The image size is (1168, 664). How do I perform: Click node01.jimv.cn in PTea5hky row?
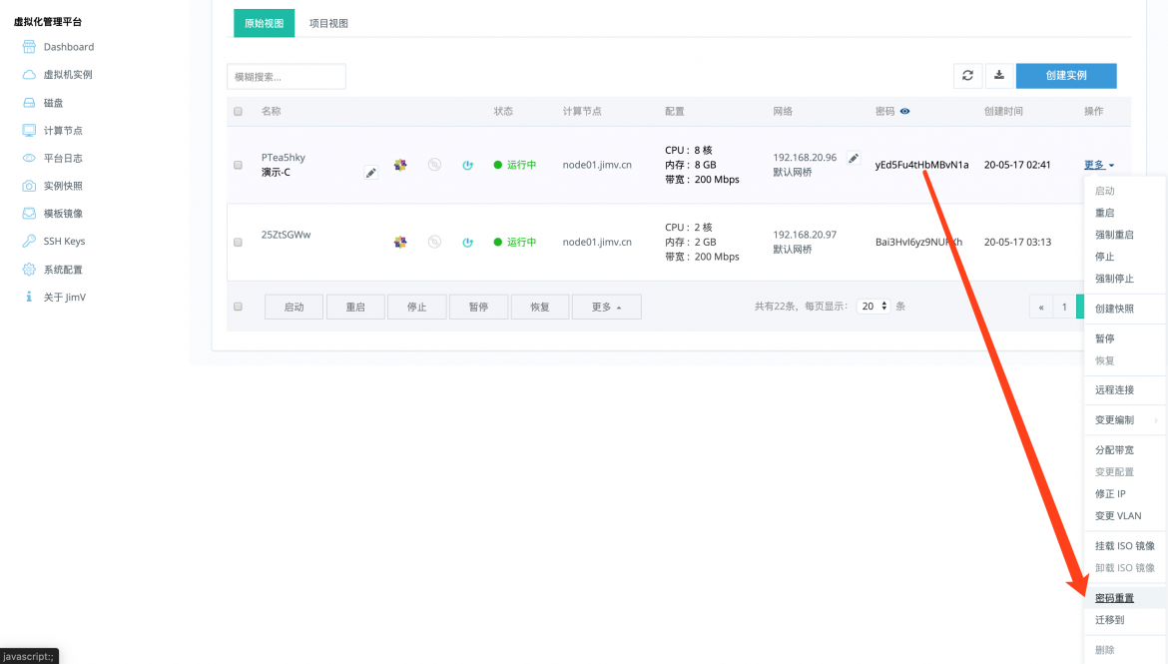(597, 165)
